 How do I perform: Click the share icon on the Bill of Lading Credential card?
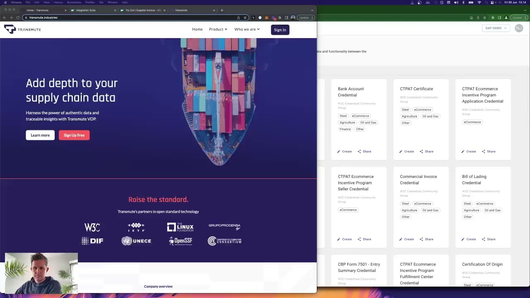(x=484, y=239)
